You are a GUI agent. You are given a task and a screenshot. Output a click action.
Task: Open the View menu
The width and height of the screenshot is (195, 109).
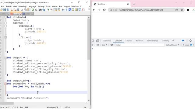click(15, 7)
